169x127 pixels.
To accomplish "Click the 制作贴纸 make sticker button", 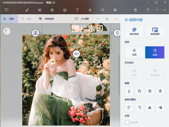I will (x=134, y=31).
